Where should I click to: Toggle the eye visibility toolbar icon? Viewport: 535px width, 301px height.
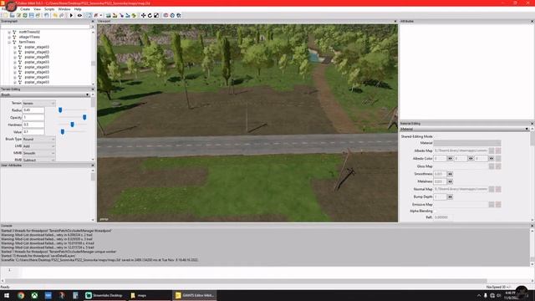tap(79, 15)
